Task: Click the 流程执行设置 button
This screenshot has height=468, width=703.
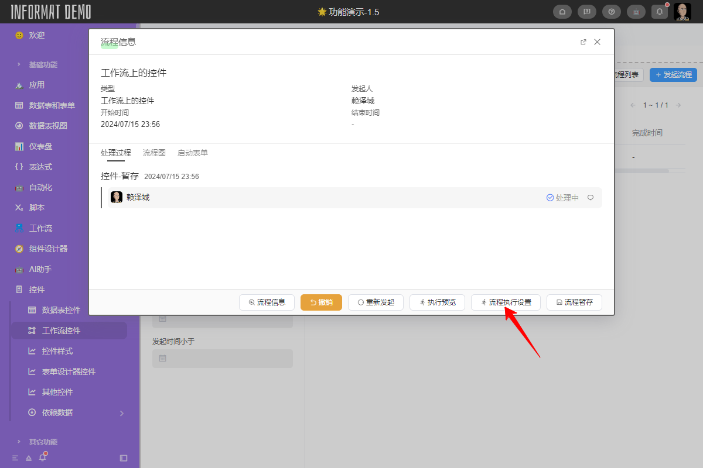Action: 506,302
